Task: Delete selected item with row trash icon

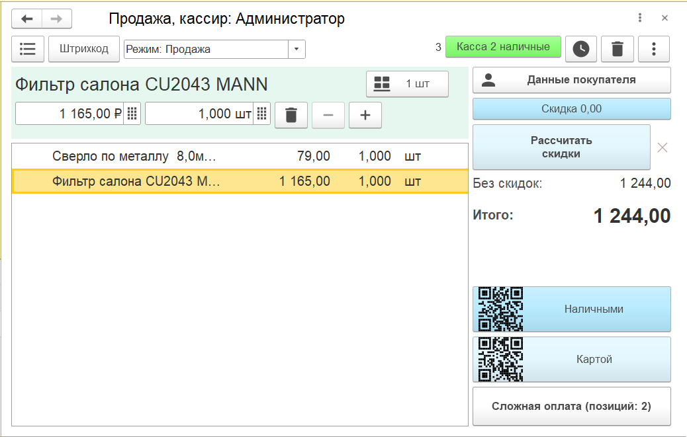Action: coord(291,115)
